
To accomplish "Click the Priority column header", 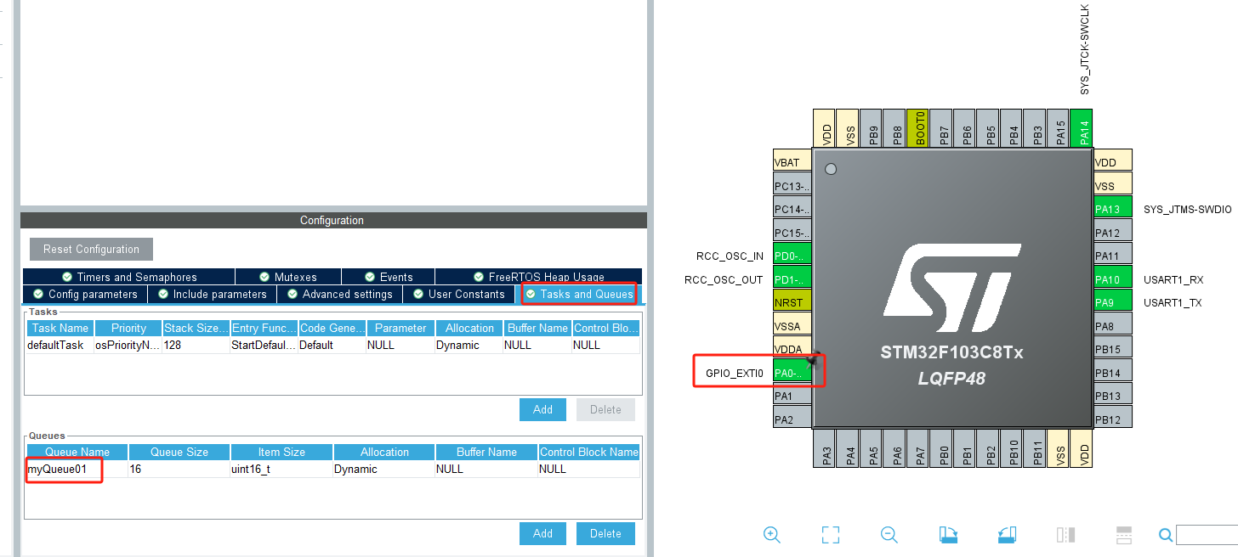I will pyautogui.click(x=128, y=328).
